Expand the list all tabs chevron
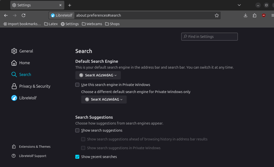 pyautogui.click(x=239, y=5)
